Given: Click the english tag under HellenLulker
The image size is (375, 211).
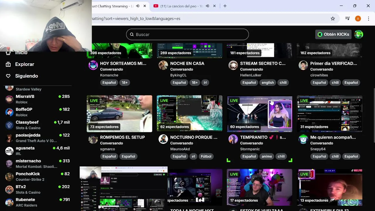Looking at the screenshot, I should click(267, 83).
